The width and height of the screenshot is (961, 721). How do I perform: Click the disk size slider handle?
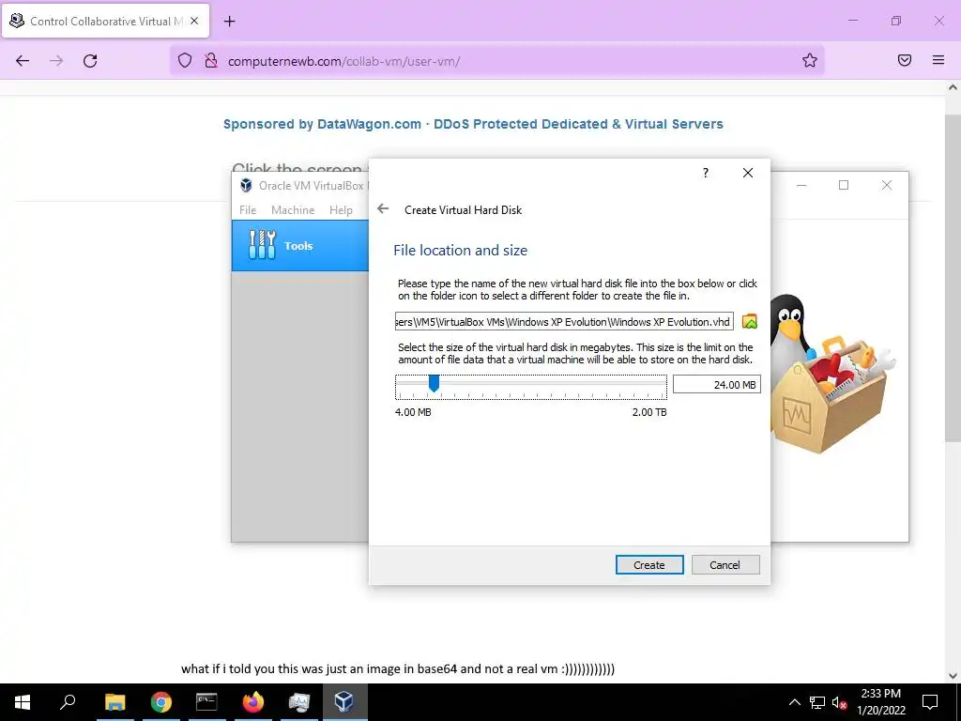click(x=434, y=384)
